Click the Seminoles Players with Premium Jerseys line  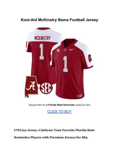[x=51, y=137]
